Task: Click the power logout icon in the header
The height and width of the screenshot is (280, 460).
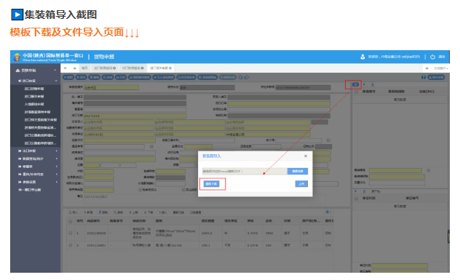Action: point(433,57)
